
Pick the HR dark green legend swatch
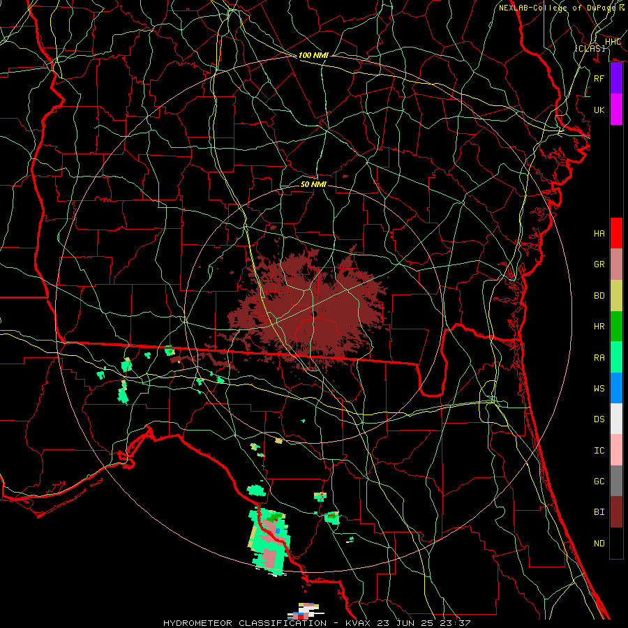click(x=616, y=327)
